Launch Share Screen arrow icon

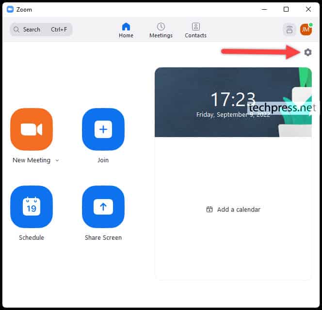pos(103,207)
